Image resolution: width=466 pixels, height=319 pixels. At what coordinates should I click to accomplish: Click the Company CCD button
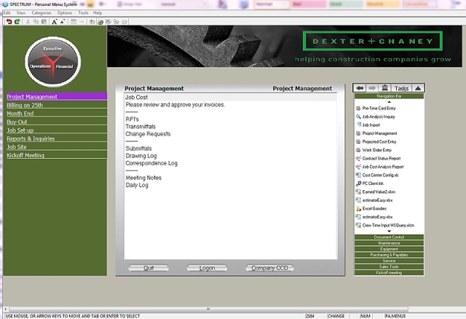270,268
